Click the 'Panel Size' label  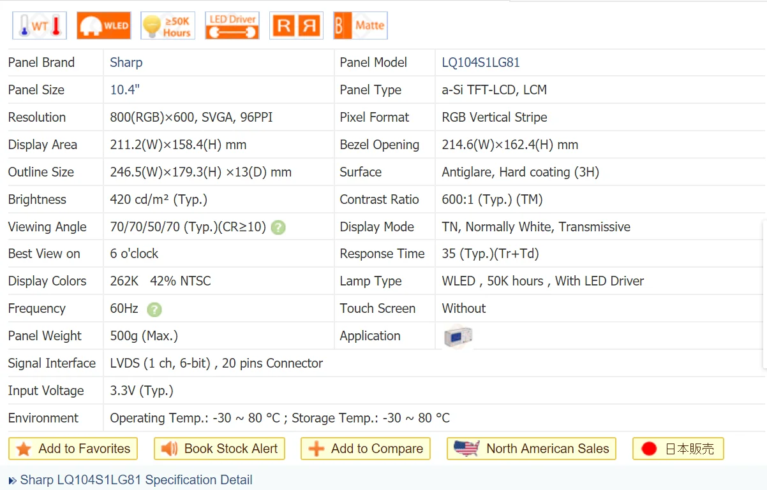pos(36,90)
